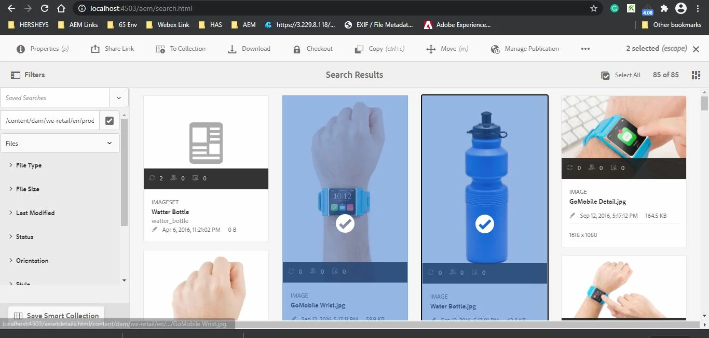Expand the File Type filter

coord(25,165)
